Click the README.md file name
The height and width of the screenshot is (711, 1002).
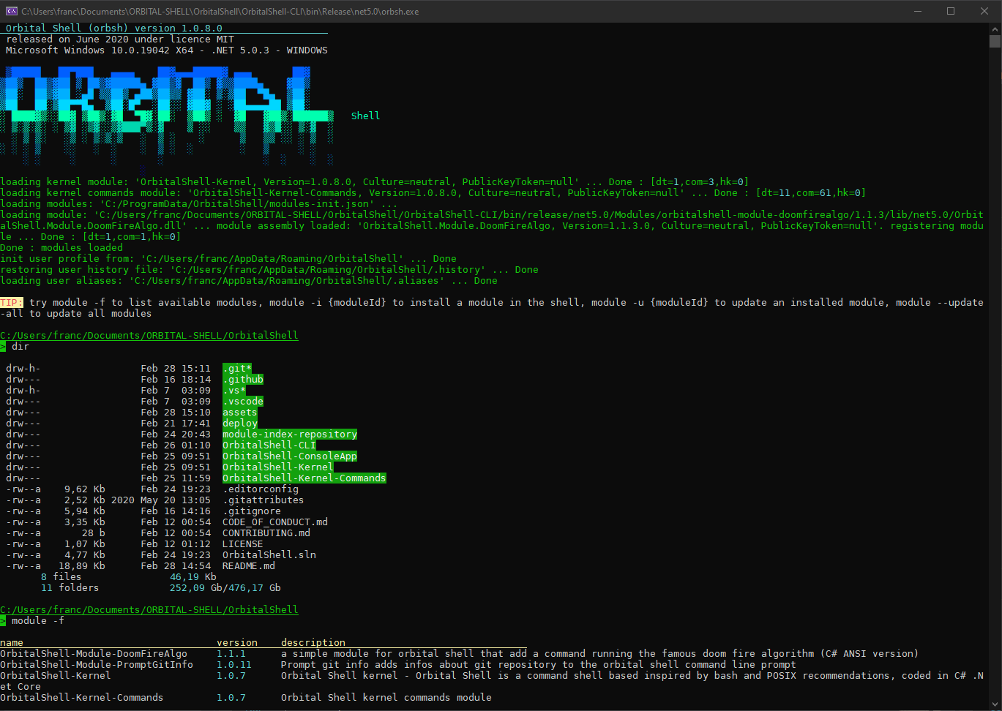tap(249, 565)
